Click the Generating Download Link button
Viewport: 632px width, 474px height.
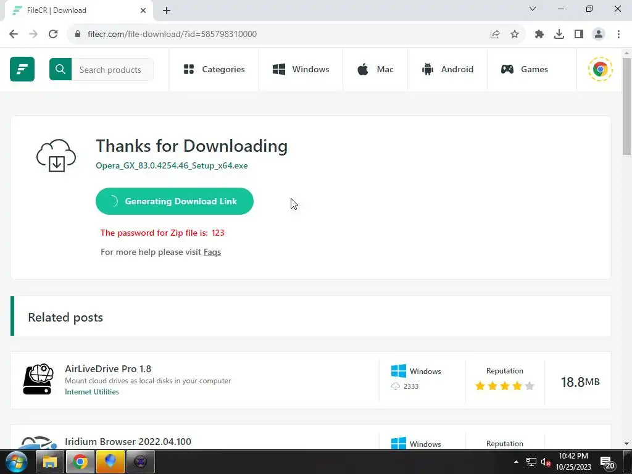click(x=175, y=201)
